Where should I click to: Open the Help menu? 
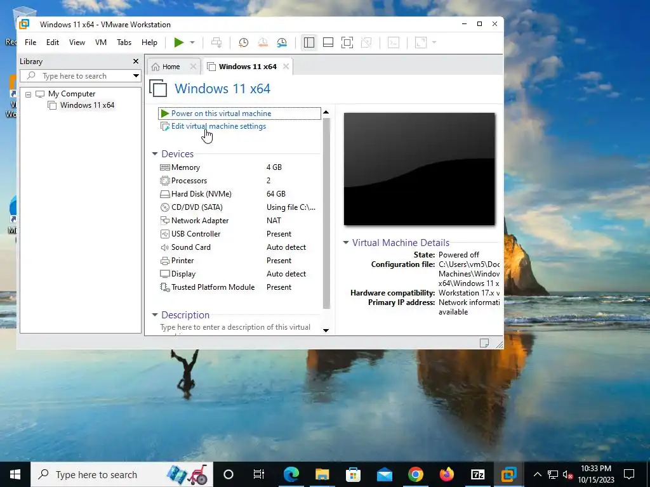click(149, 42)
